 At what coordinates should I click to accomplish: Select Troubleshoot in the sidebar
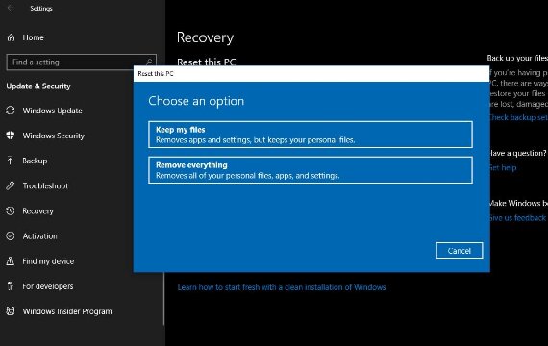coord(45,185)
